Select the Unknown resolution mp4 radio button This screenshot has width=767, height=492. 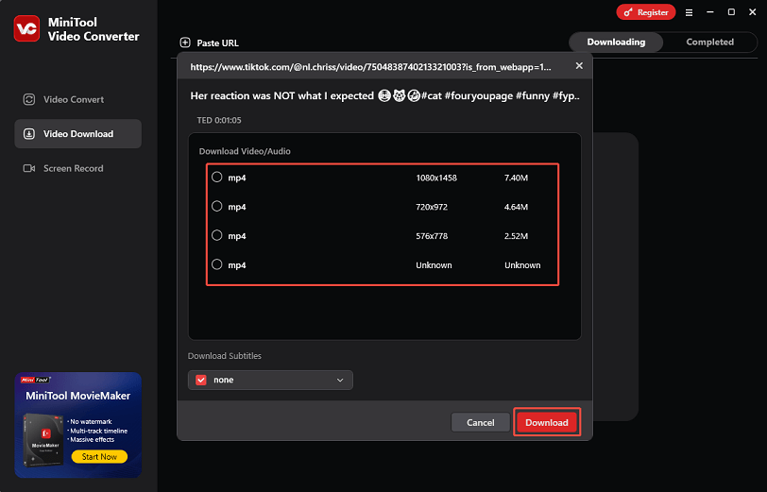pos(216,264)
